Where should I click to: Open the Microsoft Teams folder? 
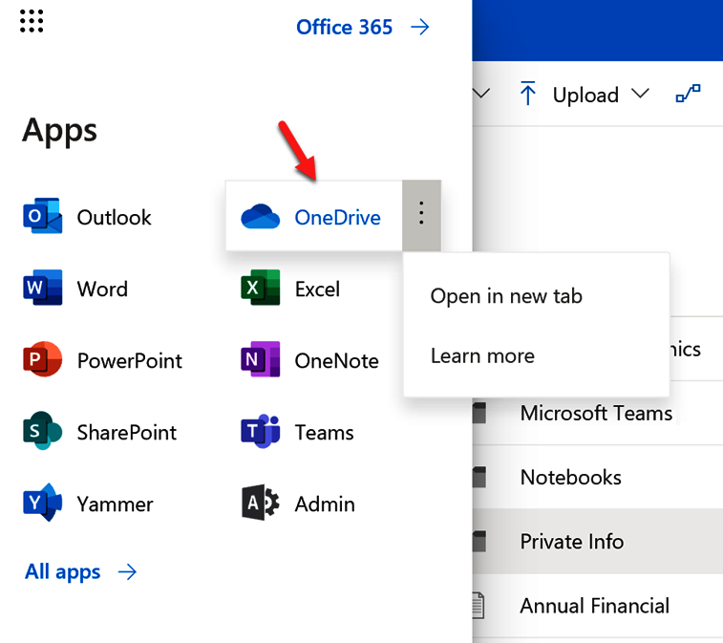(x=598, y=413)
